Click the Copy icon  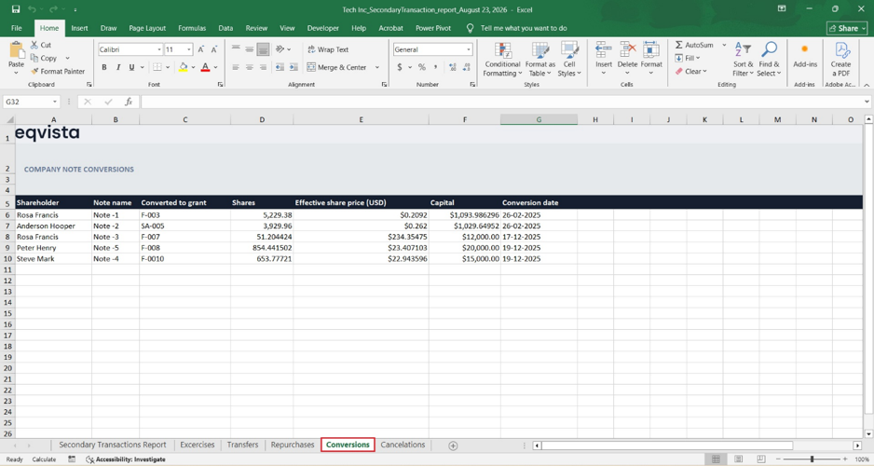[x=34, y=58]
